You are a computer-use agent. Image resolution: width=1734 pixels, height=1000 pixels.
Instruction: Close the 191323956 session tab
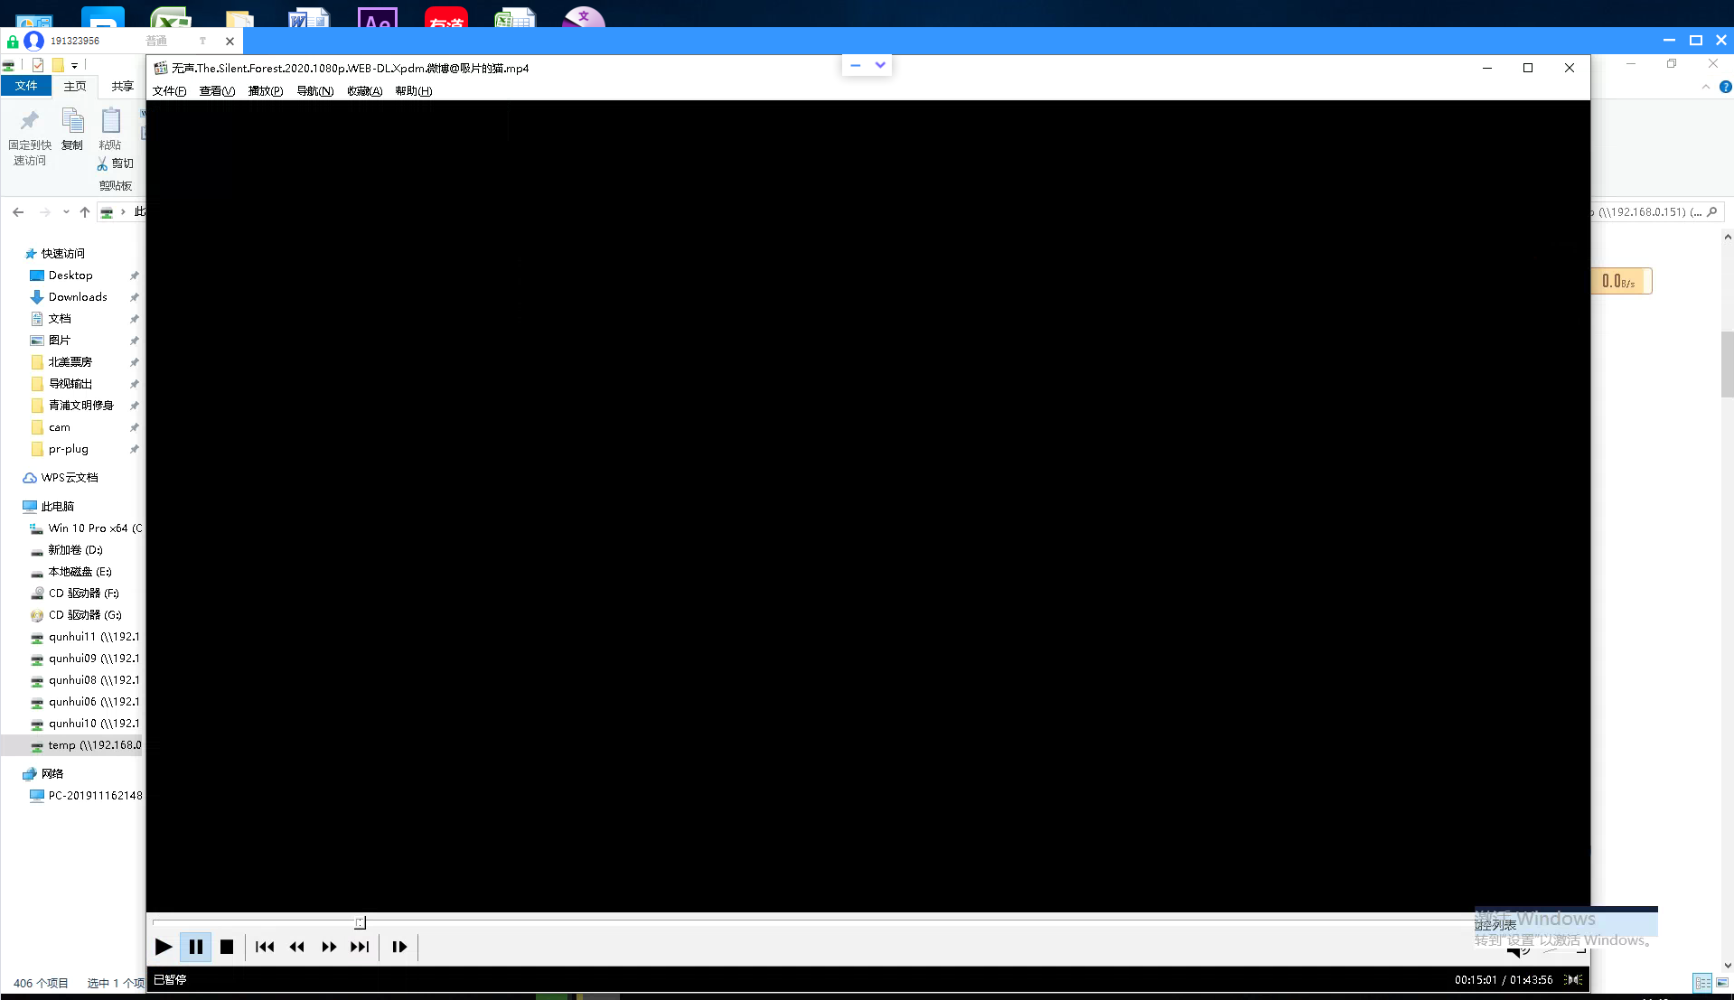click(230, 41)
